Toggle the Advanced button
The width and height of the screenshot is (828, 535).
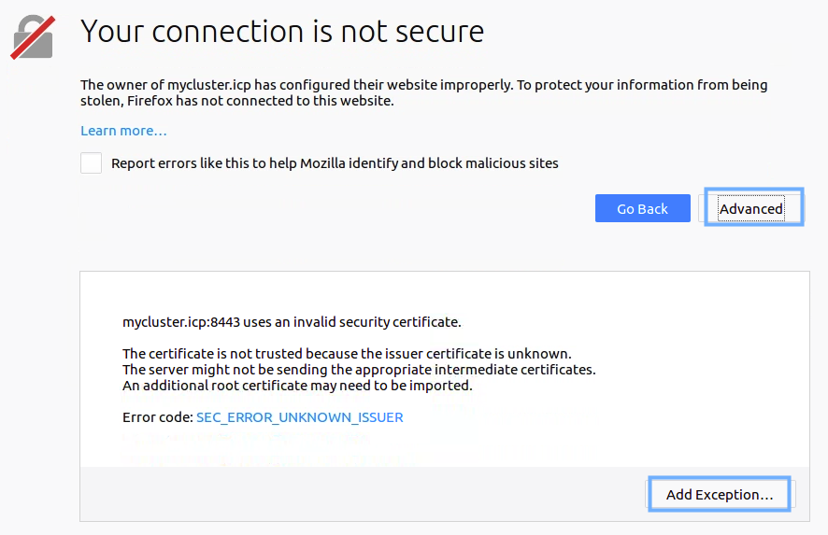pos(751,208)
